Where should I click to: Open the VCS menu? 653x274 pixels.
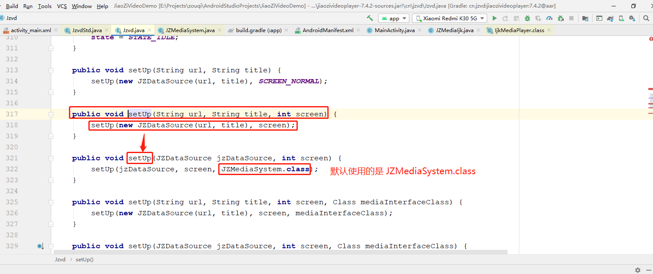coord(62,6)
